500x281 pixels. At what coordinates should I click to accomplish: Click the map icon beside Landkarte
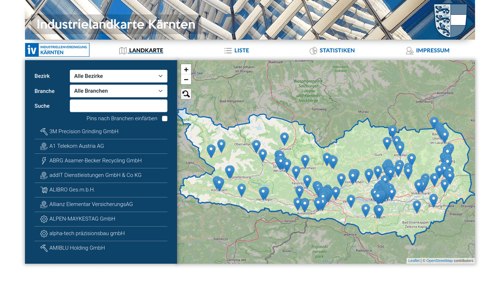123,50
